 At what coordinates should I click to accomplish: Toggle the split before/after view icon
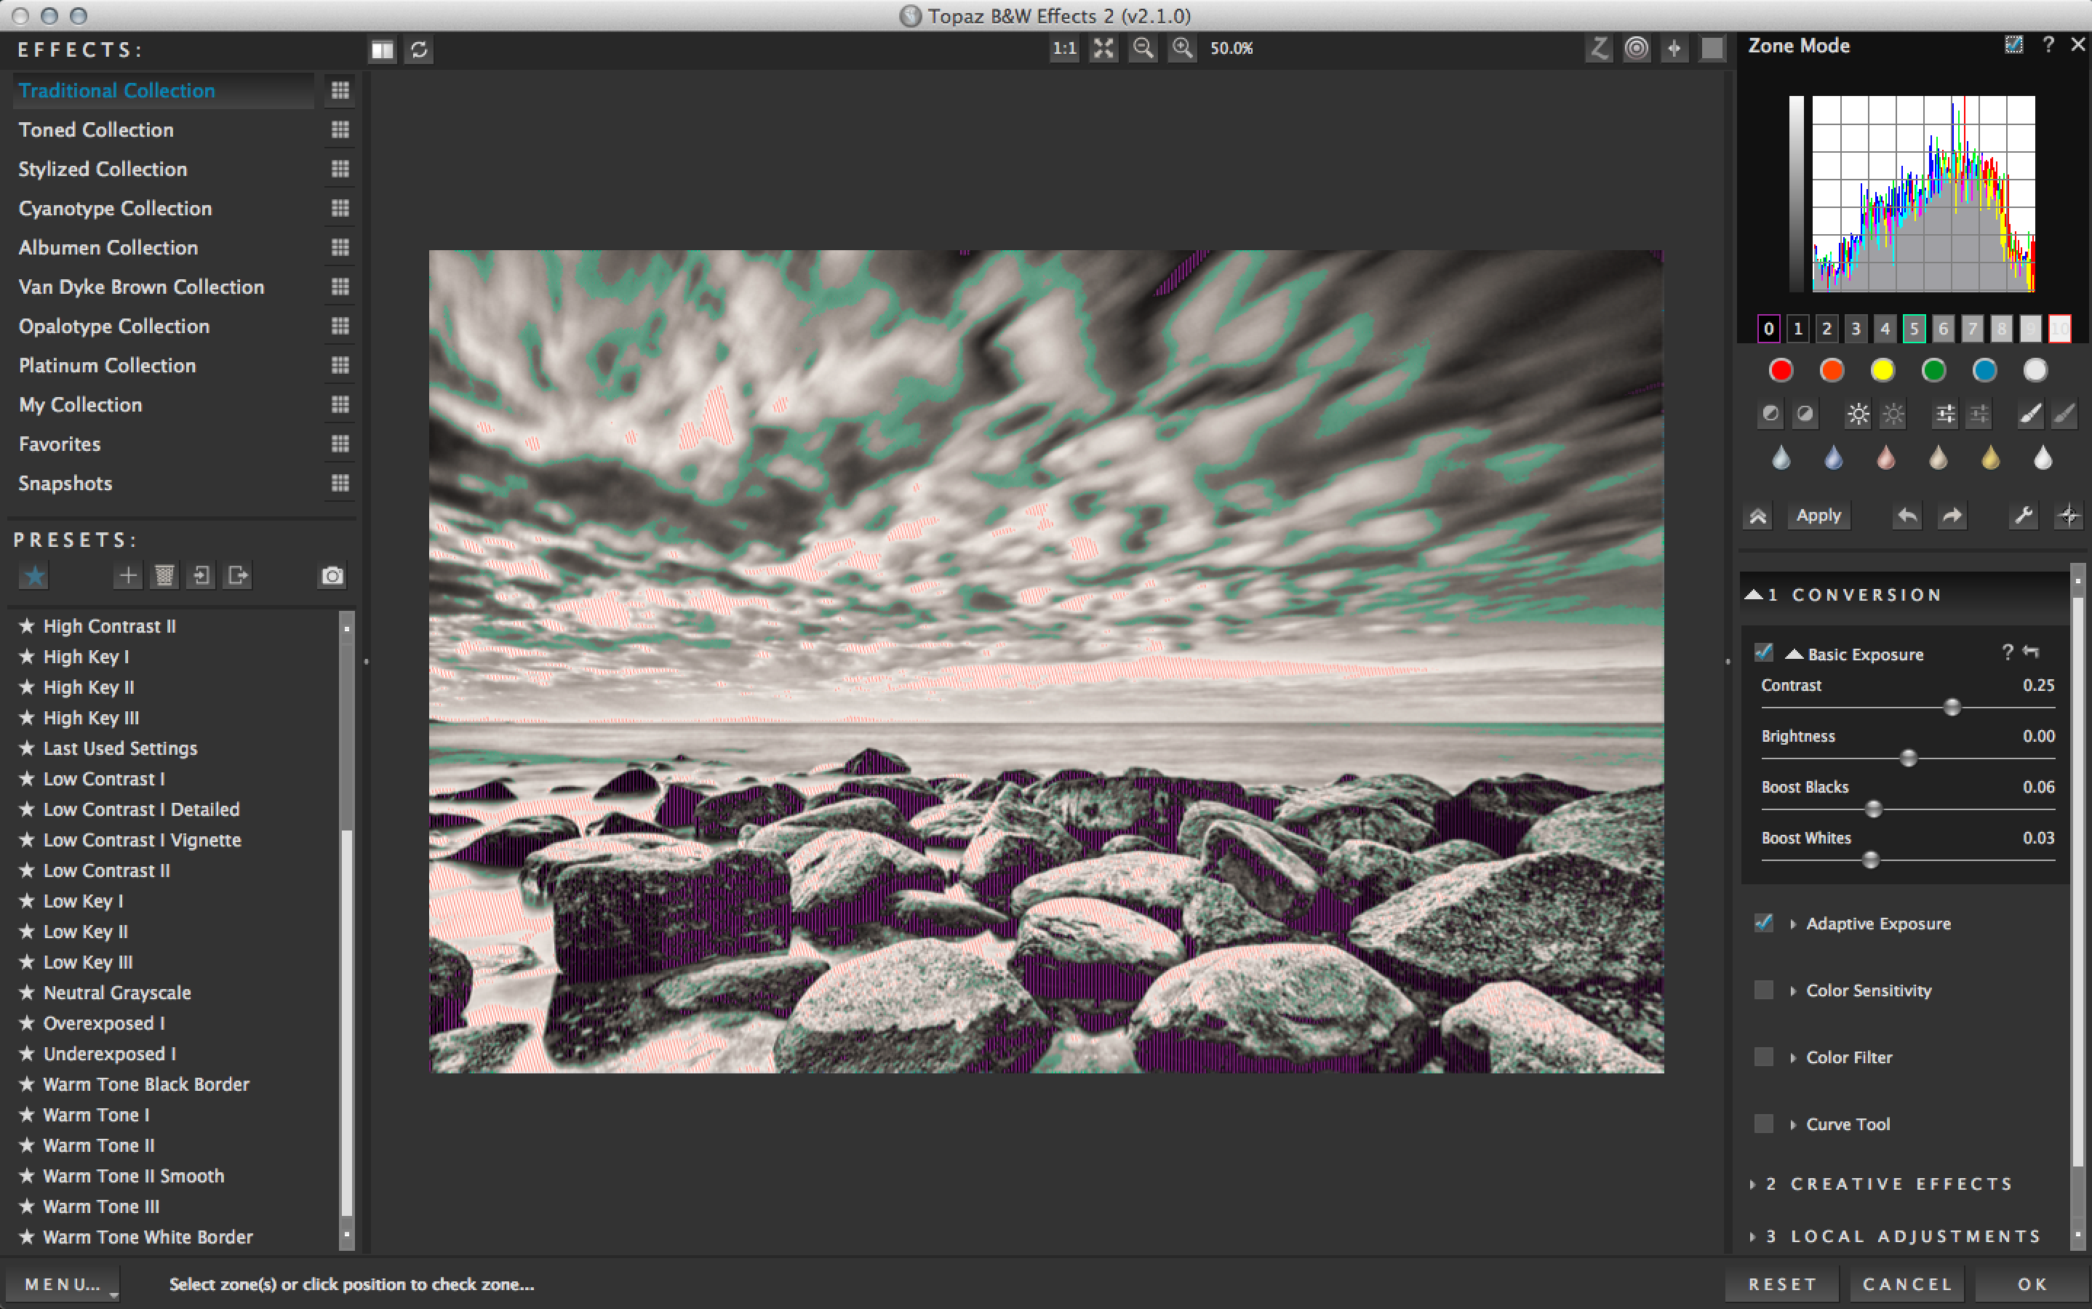(x=382, y=49)
